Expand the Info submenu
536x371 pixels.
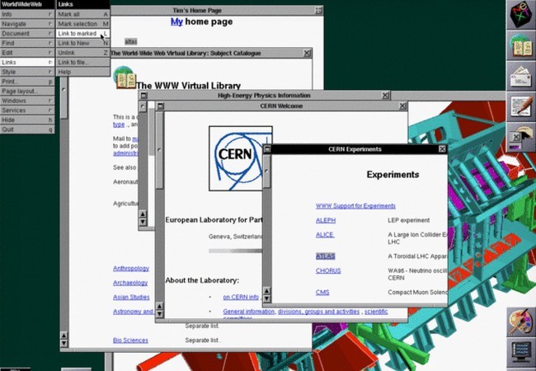(27, 14)
